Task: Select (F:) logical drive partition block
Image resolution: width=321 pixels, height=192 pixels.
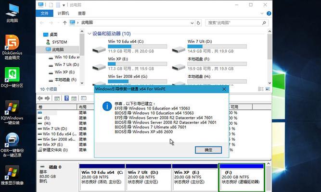Action: tap(242, 177)
